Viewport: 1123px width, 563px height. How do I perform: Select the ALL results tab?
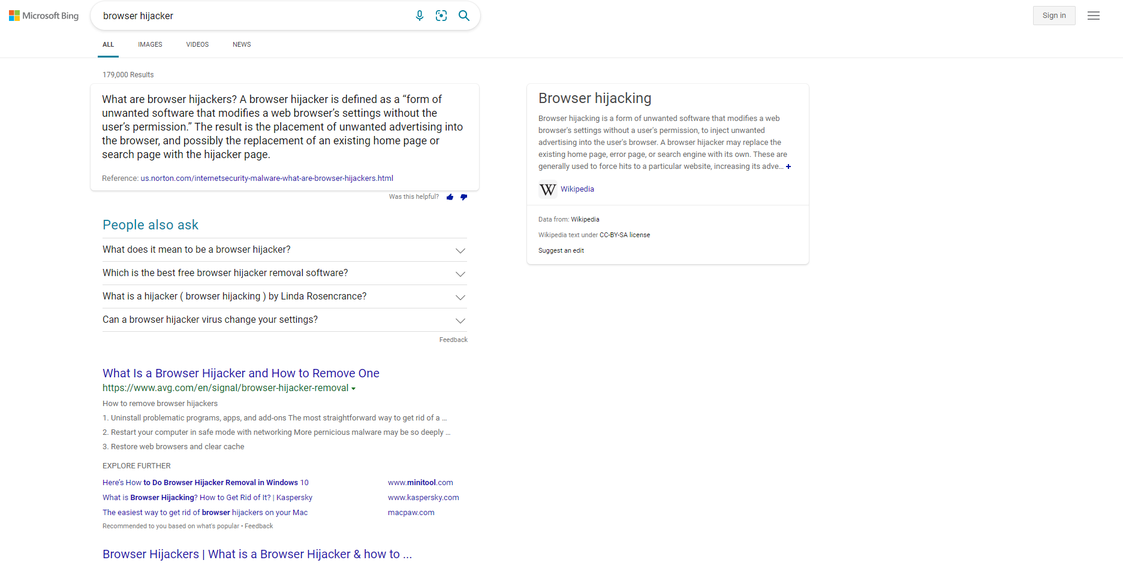tap(108, 45)
